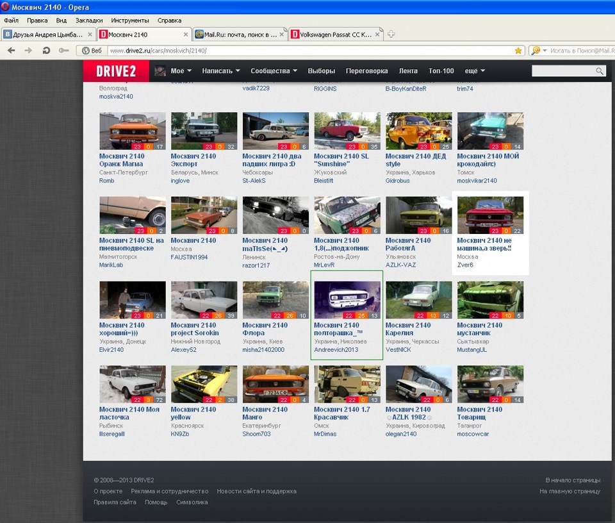
Task: Click Топ-100 in navigation
Action: [441, 71]
